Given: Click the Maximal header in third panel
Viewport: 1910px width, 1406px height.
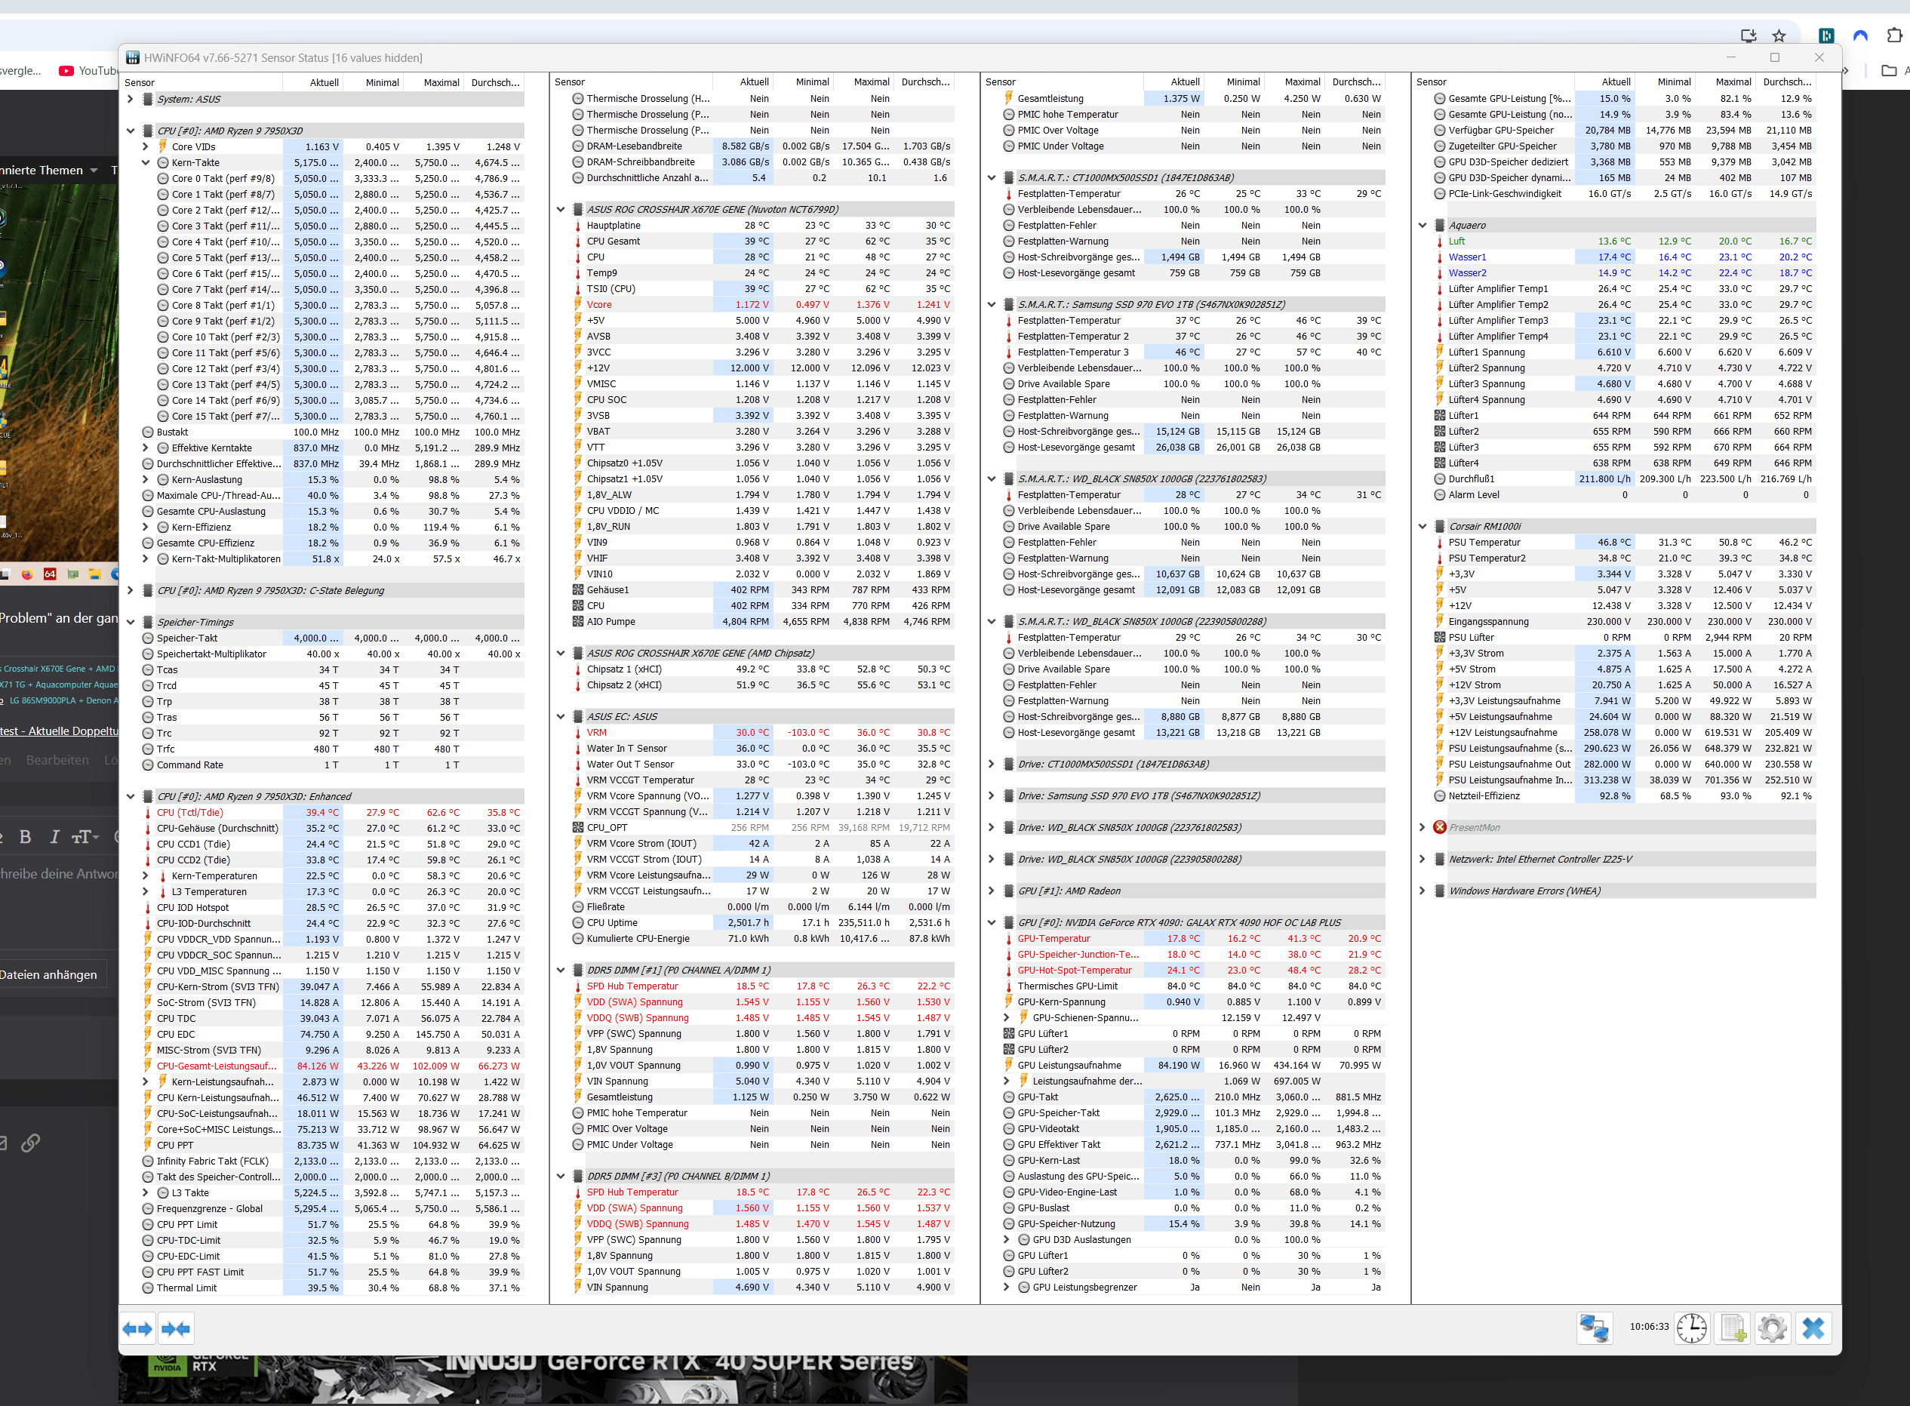Looking at the screenshot, I should (1303, 82).
